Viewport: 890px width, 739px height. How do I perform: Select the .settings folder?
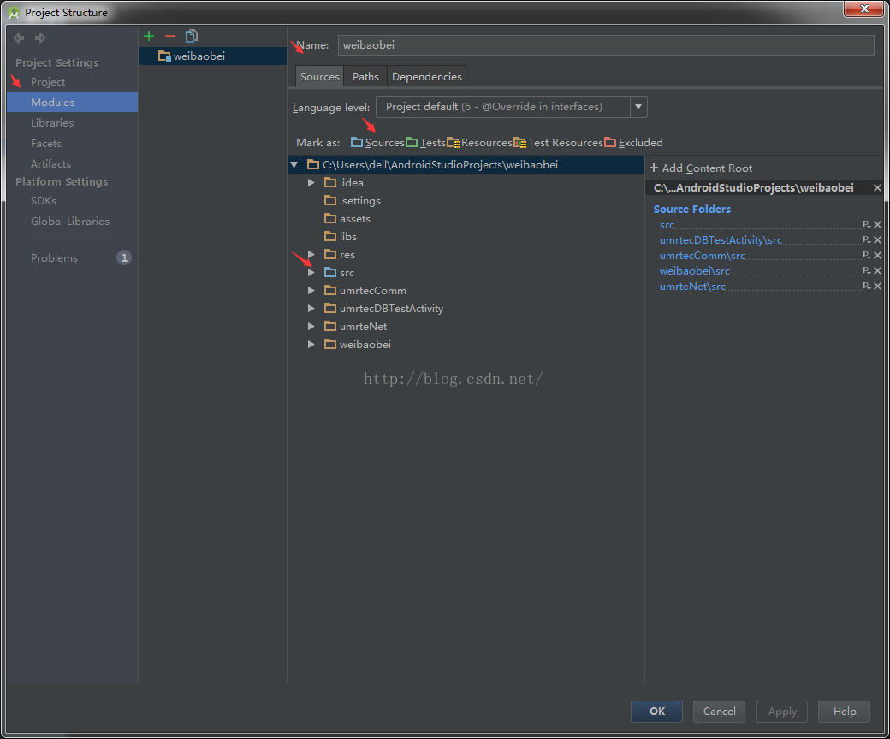(353, 201)
